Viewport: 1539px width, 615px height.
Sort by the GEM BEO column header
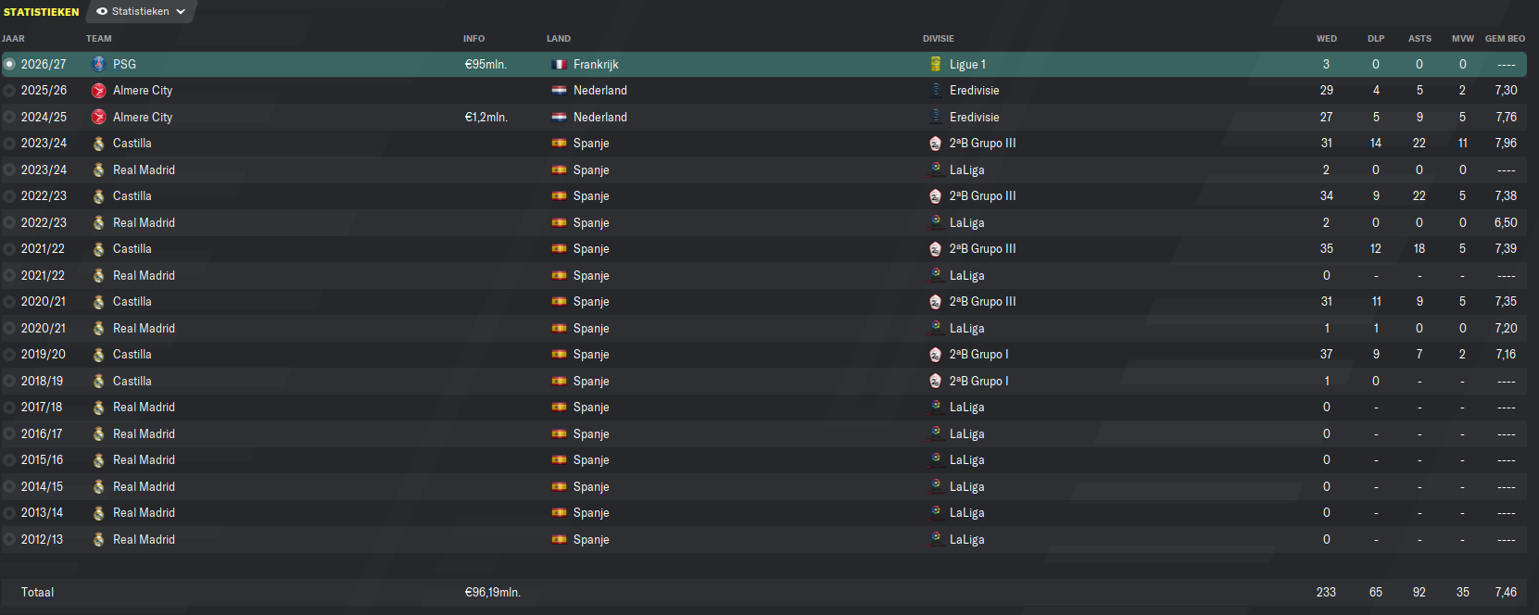pos(1505,39)
